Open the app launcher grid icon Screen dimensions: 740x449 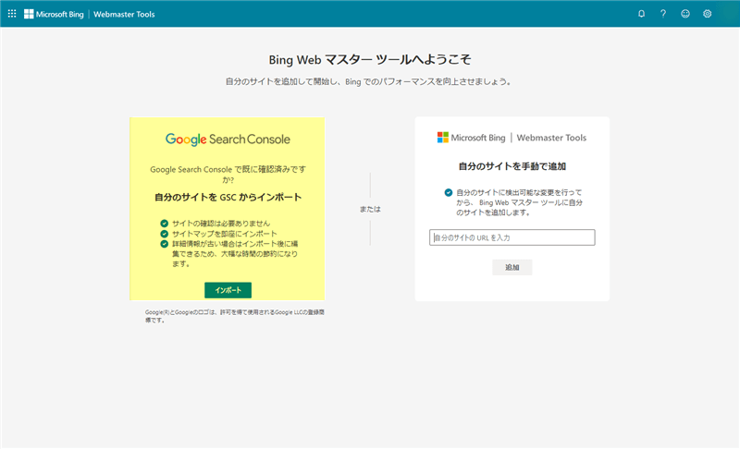(x=12, y=14)
